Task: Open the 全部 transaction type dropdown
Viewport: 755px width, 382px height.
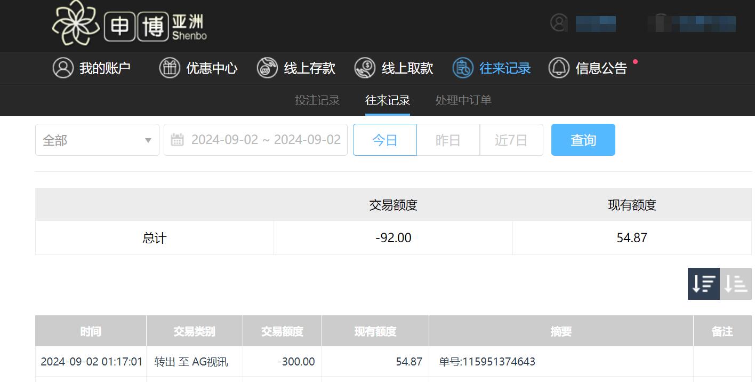Action: (x=97, y=139)
